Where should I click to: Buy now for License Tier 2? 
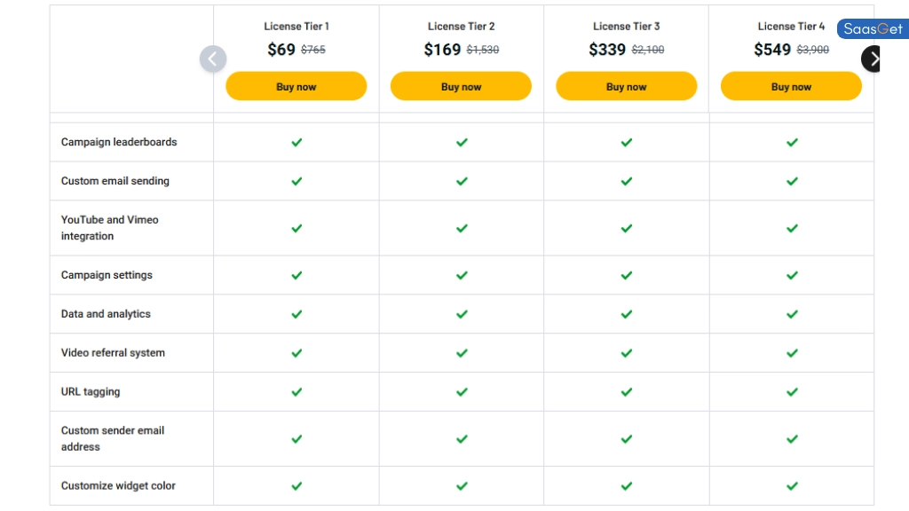click(x=461, y=86)
